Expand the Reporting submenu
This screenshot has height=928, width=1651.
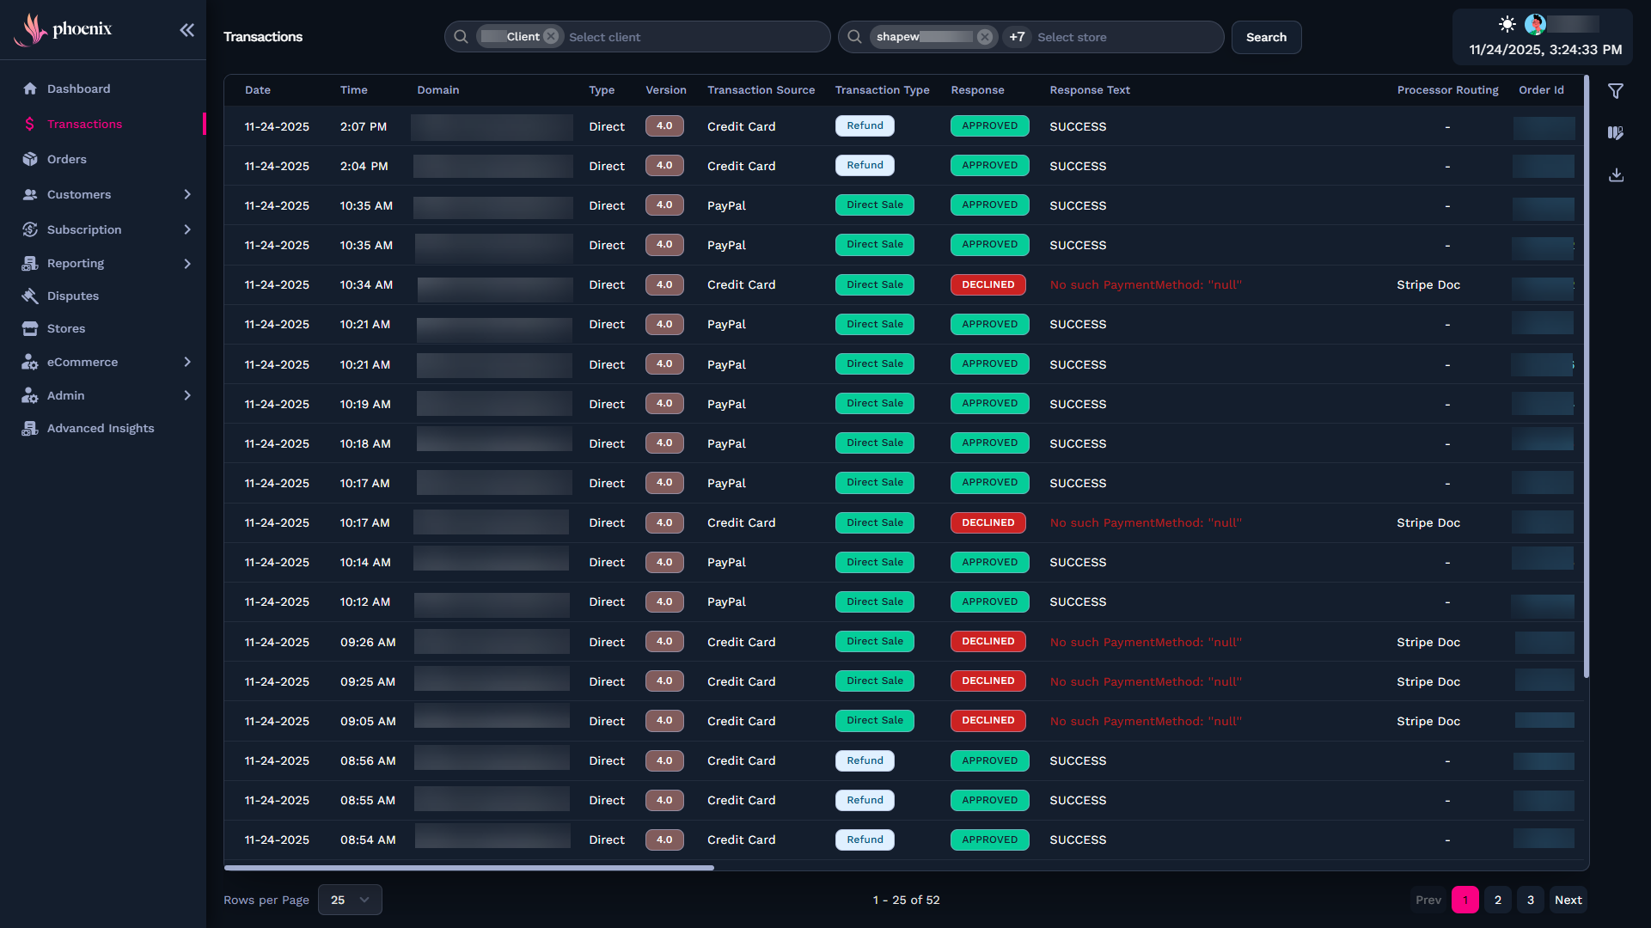[187, 264]
